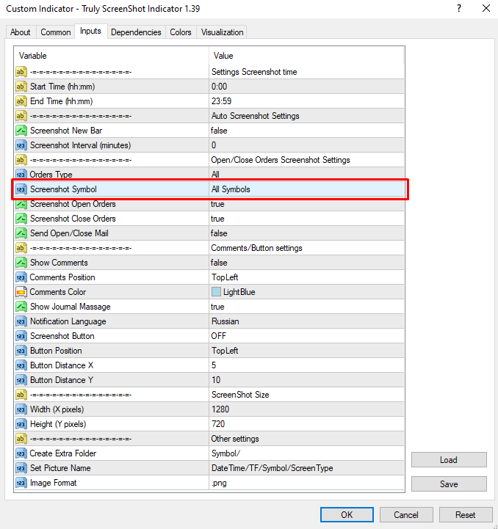Click the Variable column header
The width and height of the screenshot is (498, 529).
pyautogui.click(x=112, y=56)
